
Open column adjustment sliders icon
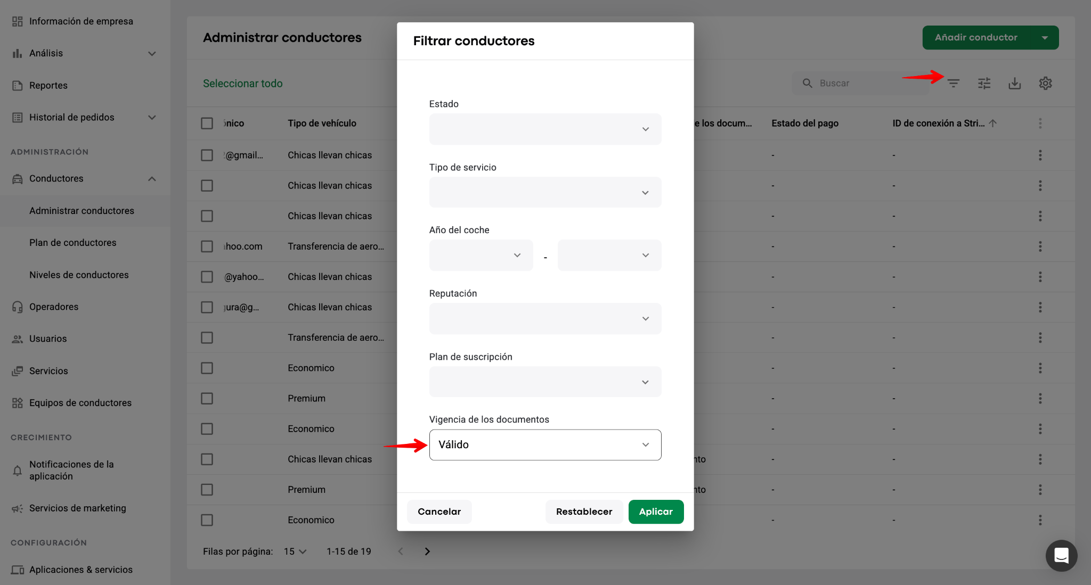click(984, 84)
